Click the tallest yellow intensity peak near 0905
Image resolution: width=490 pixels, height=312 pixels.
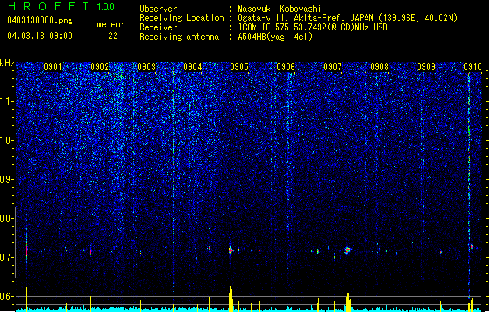click(231, 298)
